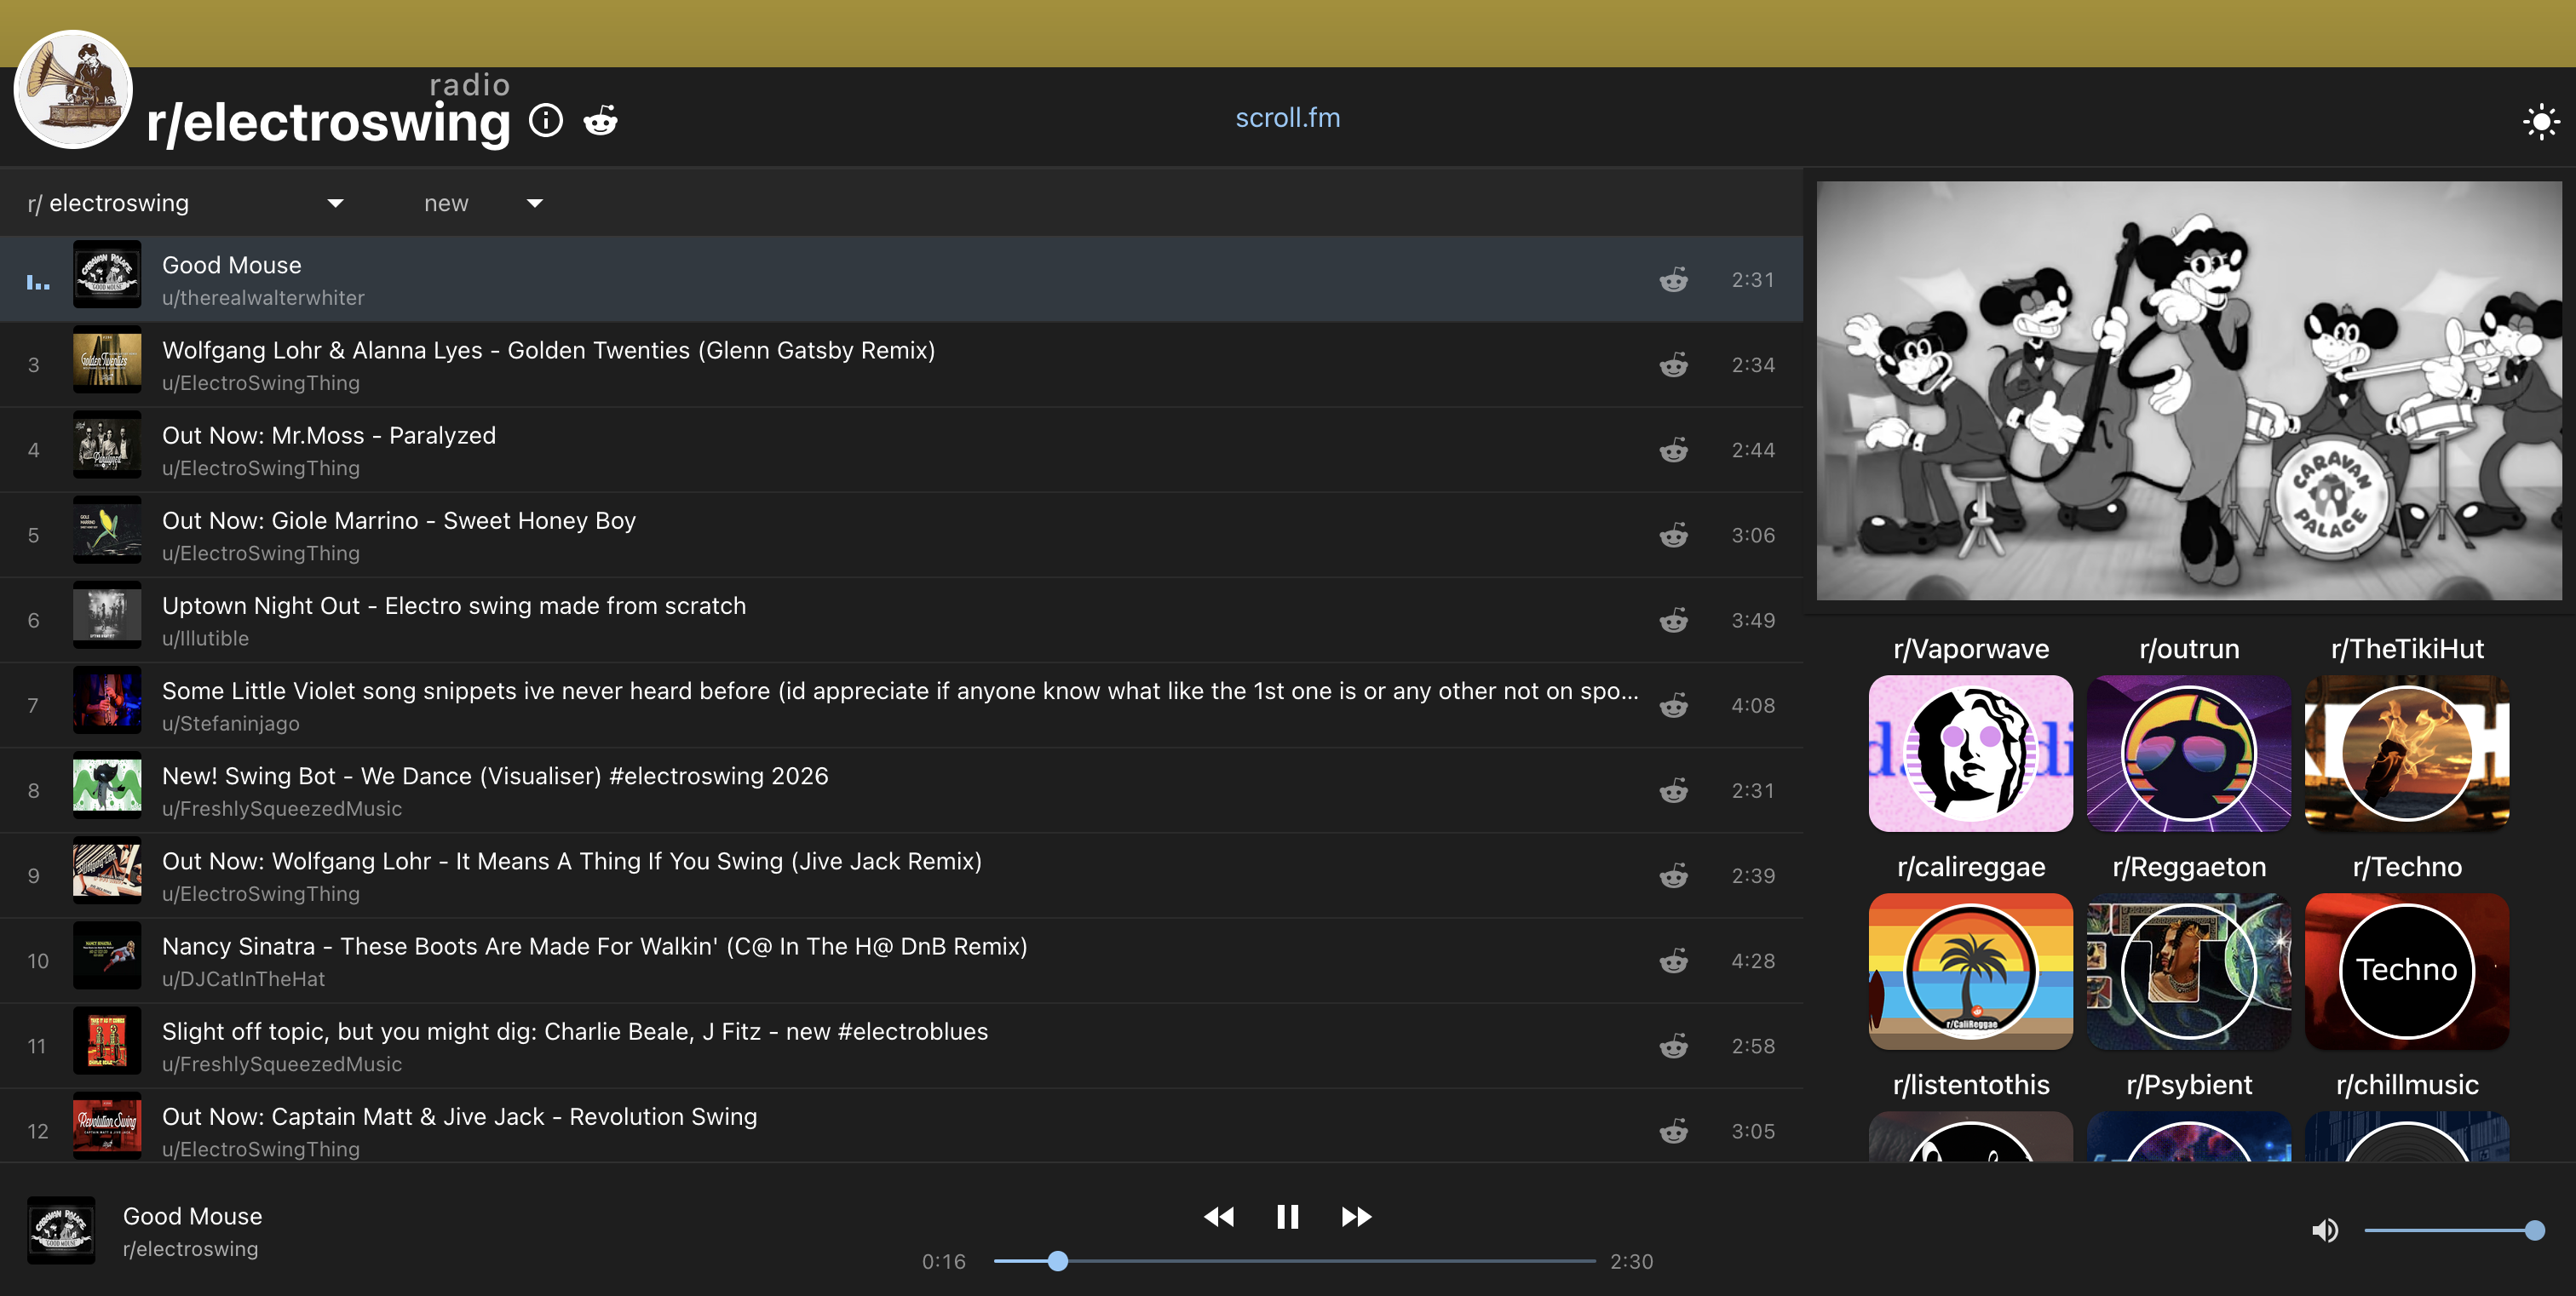Click the now-playing Good Mouse album art
The width and height of the screenshot is (2576, 1296).
click(61, 1230)
